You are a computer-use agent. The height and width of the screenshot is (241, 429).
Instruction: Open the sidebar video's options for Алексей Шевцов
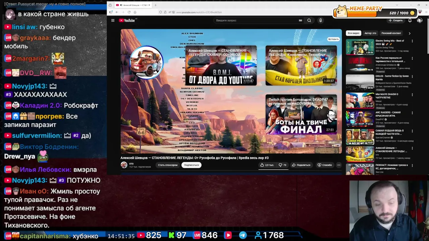412,148
